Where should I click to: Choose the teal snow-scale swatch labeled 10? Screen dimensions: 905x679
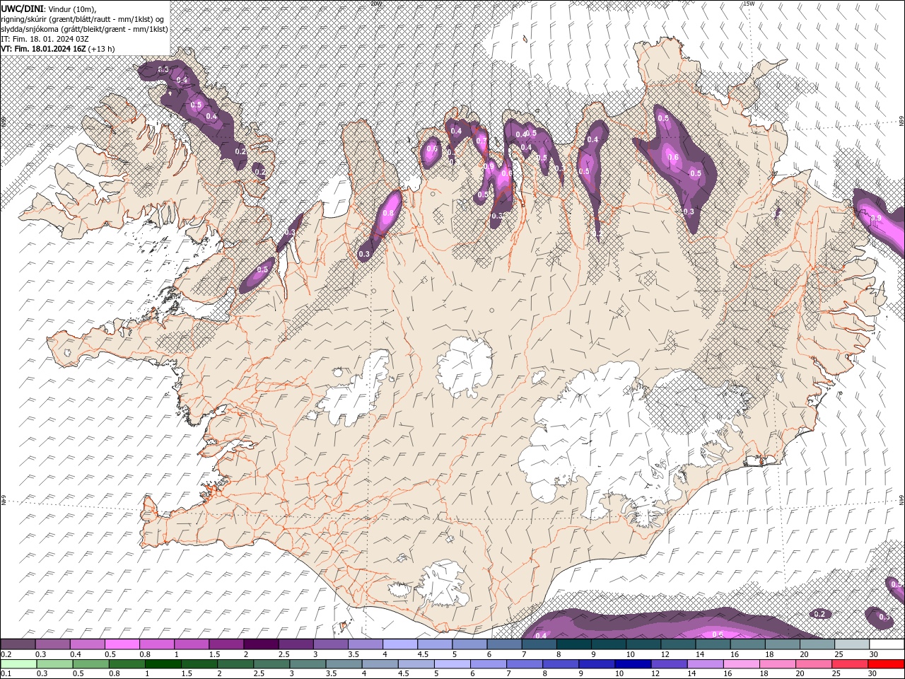point(643,644)
